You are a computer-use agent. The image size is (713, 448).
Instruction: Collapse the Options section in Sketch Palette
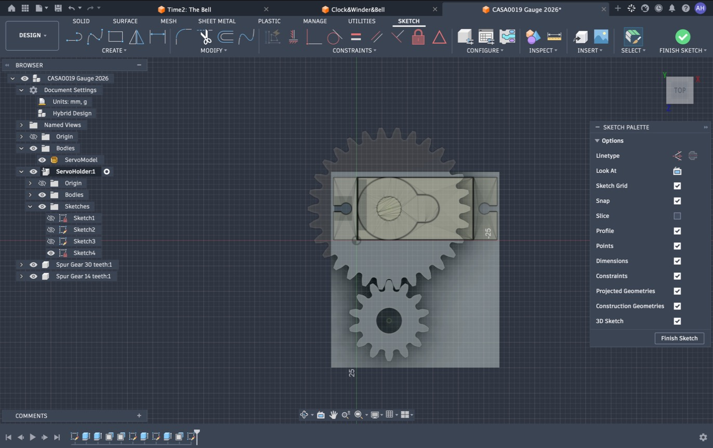coord(597,141)
